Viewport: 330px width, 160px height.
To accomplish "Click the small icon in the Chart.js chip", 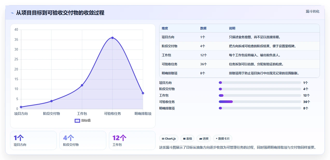I will pos(163,139).
